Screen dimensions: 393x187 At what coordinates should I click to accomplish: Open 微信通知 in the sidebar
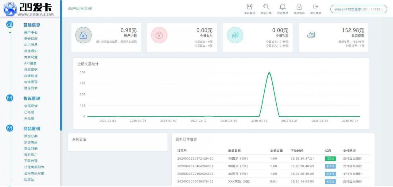(x=31, y=51)
